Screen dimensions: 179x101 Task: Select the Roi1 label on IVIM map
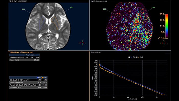105,9
